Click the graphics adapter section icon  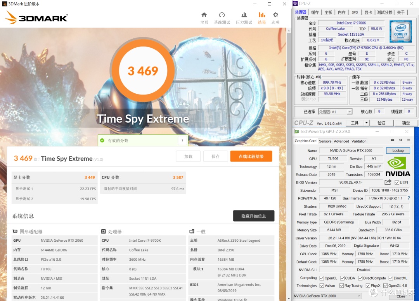point(15,231)
